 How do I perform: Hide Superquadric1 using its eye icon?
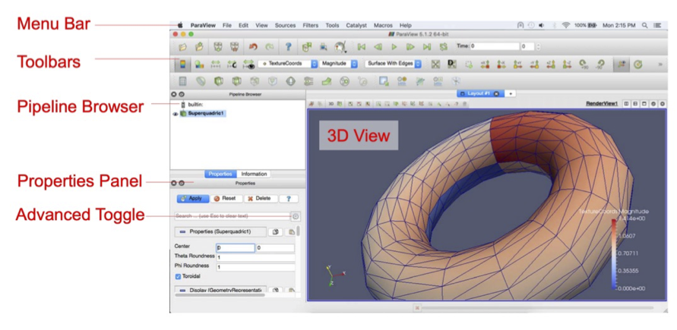coord(176,114)
